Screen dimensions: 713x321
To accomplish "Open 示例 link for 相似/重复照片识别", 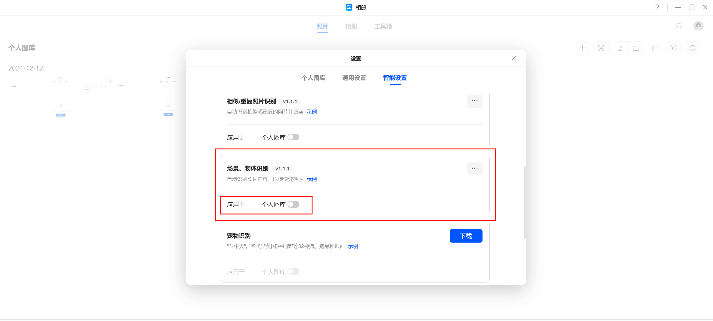I will pyautogui.click(x=312, y=112).
